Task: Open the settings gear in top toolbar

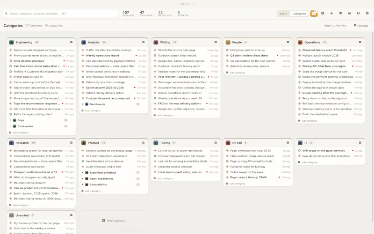Action: coord(367,14)
